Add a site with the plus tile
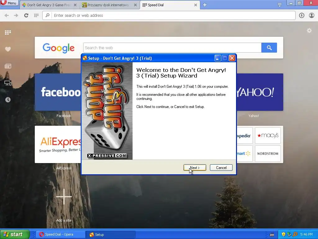This screenshot has height=239, width=318. point(64,197)
